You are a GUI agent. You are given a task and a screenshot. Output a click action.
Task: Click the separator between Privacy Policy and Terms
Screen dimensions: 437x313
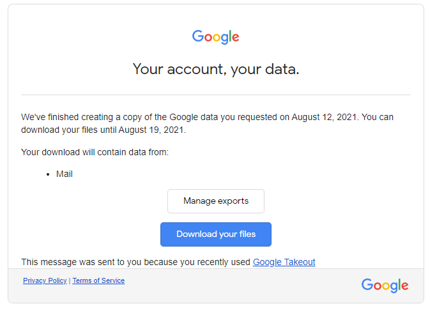coord(70,280)
